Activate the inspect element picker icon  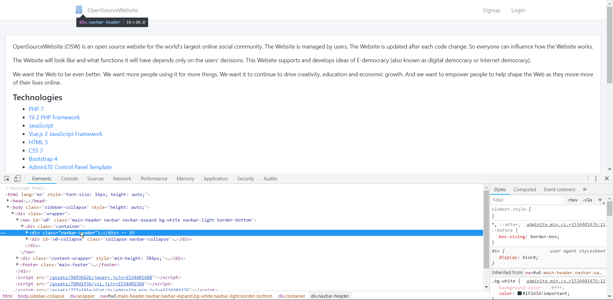(x=7, y=179)
